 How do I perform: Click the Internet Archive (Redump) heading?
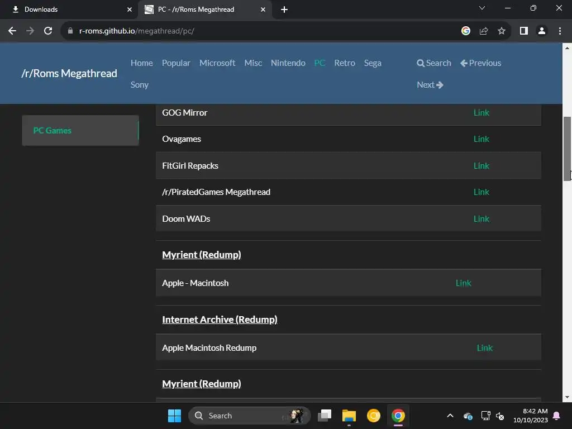click(220, 320)
